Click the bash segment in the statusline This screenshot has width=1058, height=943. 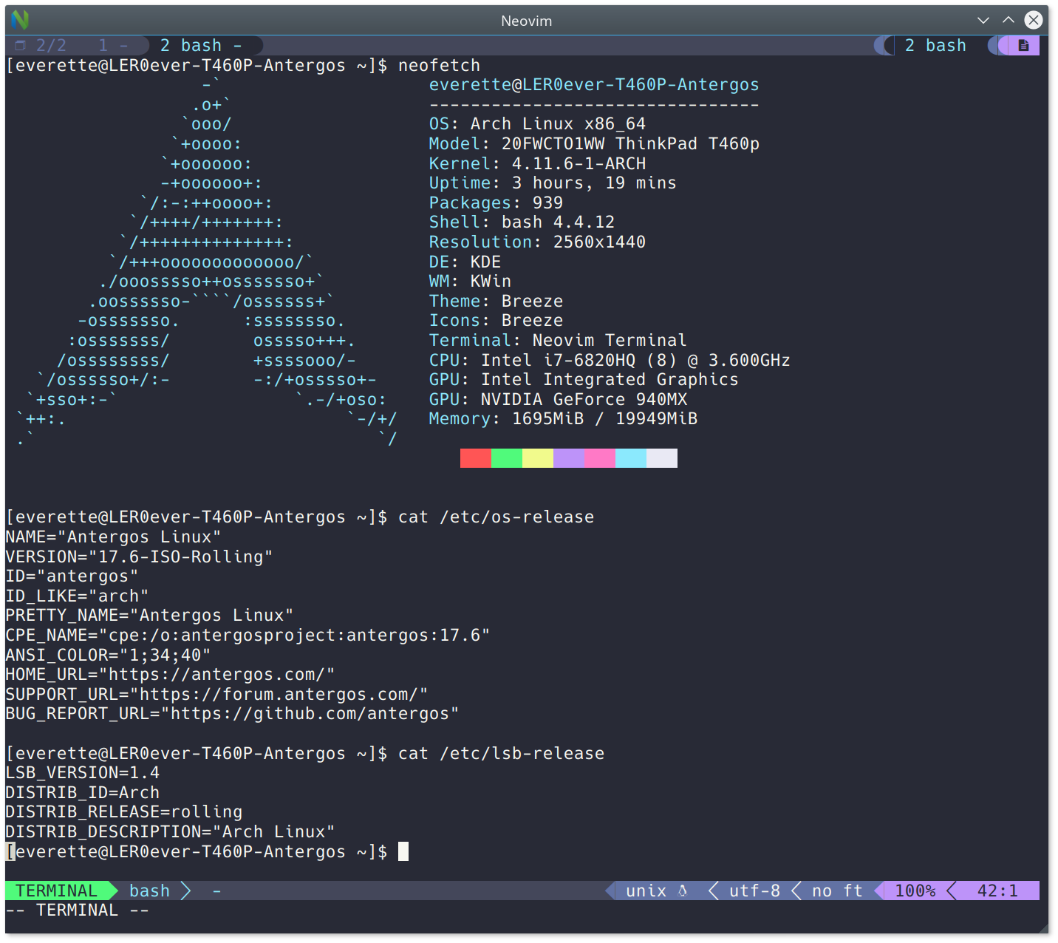(149, 891)
